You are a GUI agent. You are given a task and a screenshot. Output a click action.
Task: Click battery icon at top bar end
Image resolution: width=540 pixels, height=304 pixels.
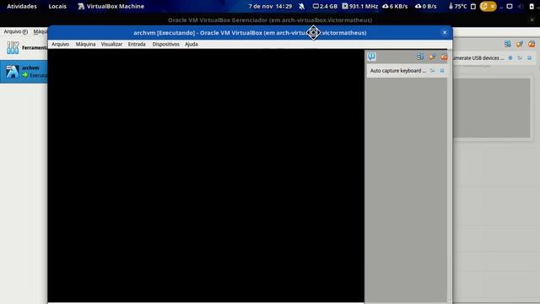coord(532,6)
